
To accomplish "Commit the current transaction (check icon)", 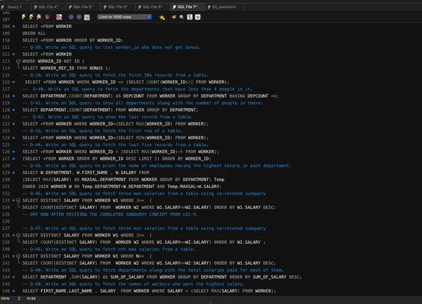I will tap(71, 17).
